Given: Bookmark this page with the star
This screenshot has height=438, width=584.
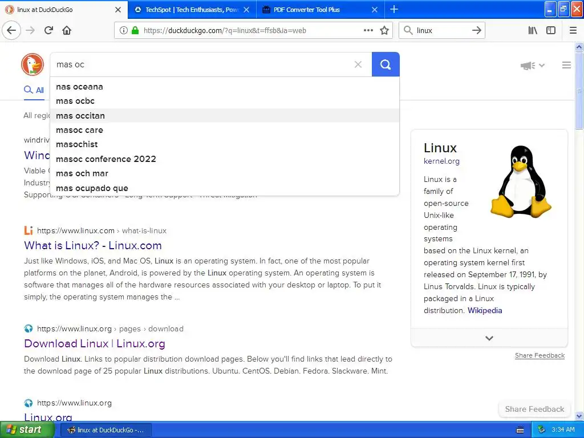Looking at the screenshot, I should (x=384, y=30).
